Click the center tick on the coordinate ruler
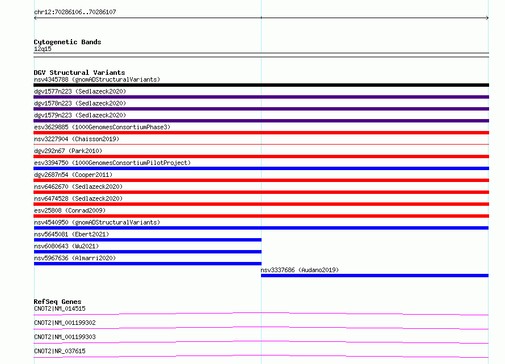Viewport: 505px width, 364px height. pyautogui.click(x=261, y=18)
